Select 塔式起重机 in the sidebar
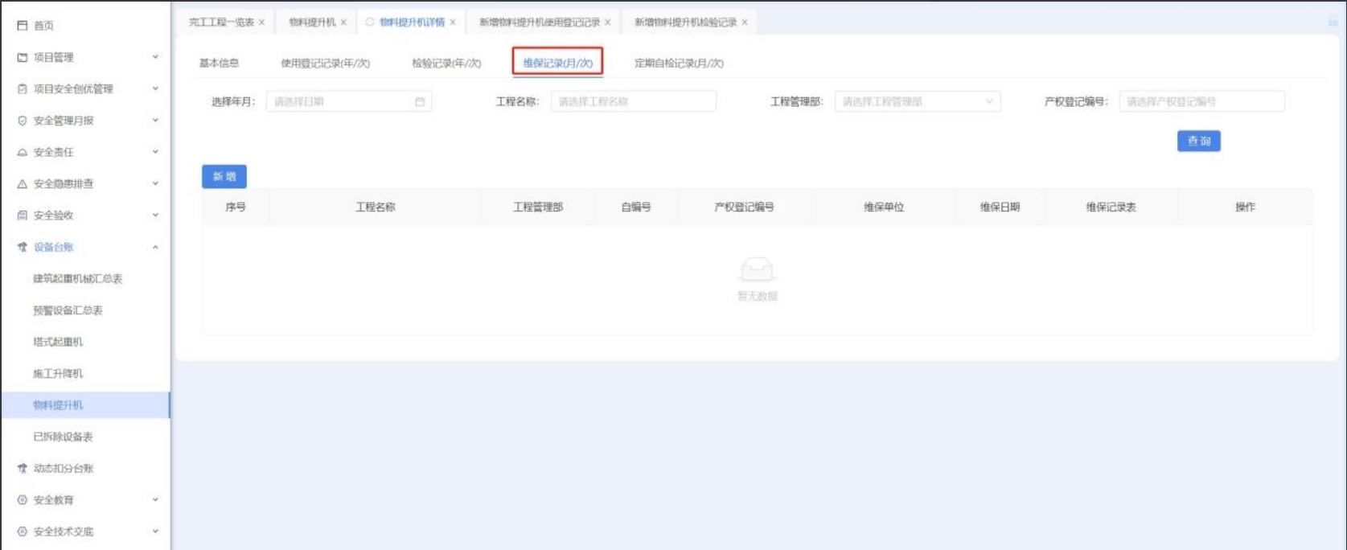This screenshot has height=550, width=1347. pos(58,342)
